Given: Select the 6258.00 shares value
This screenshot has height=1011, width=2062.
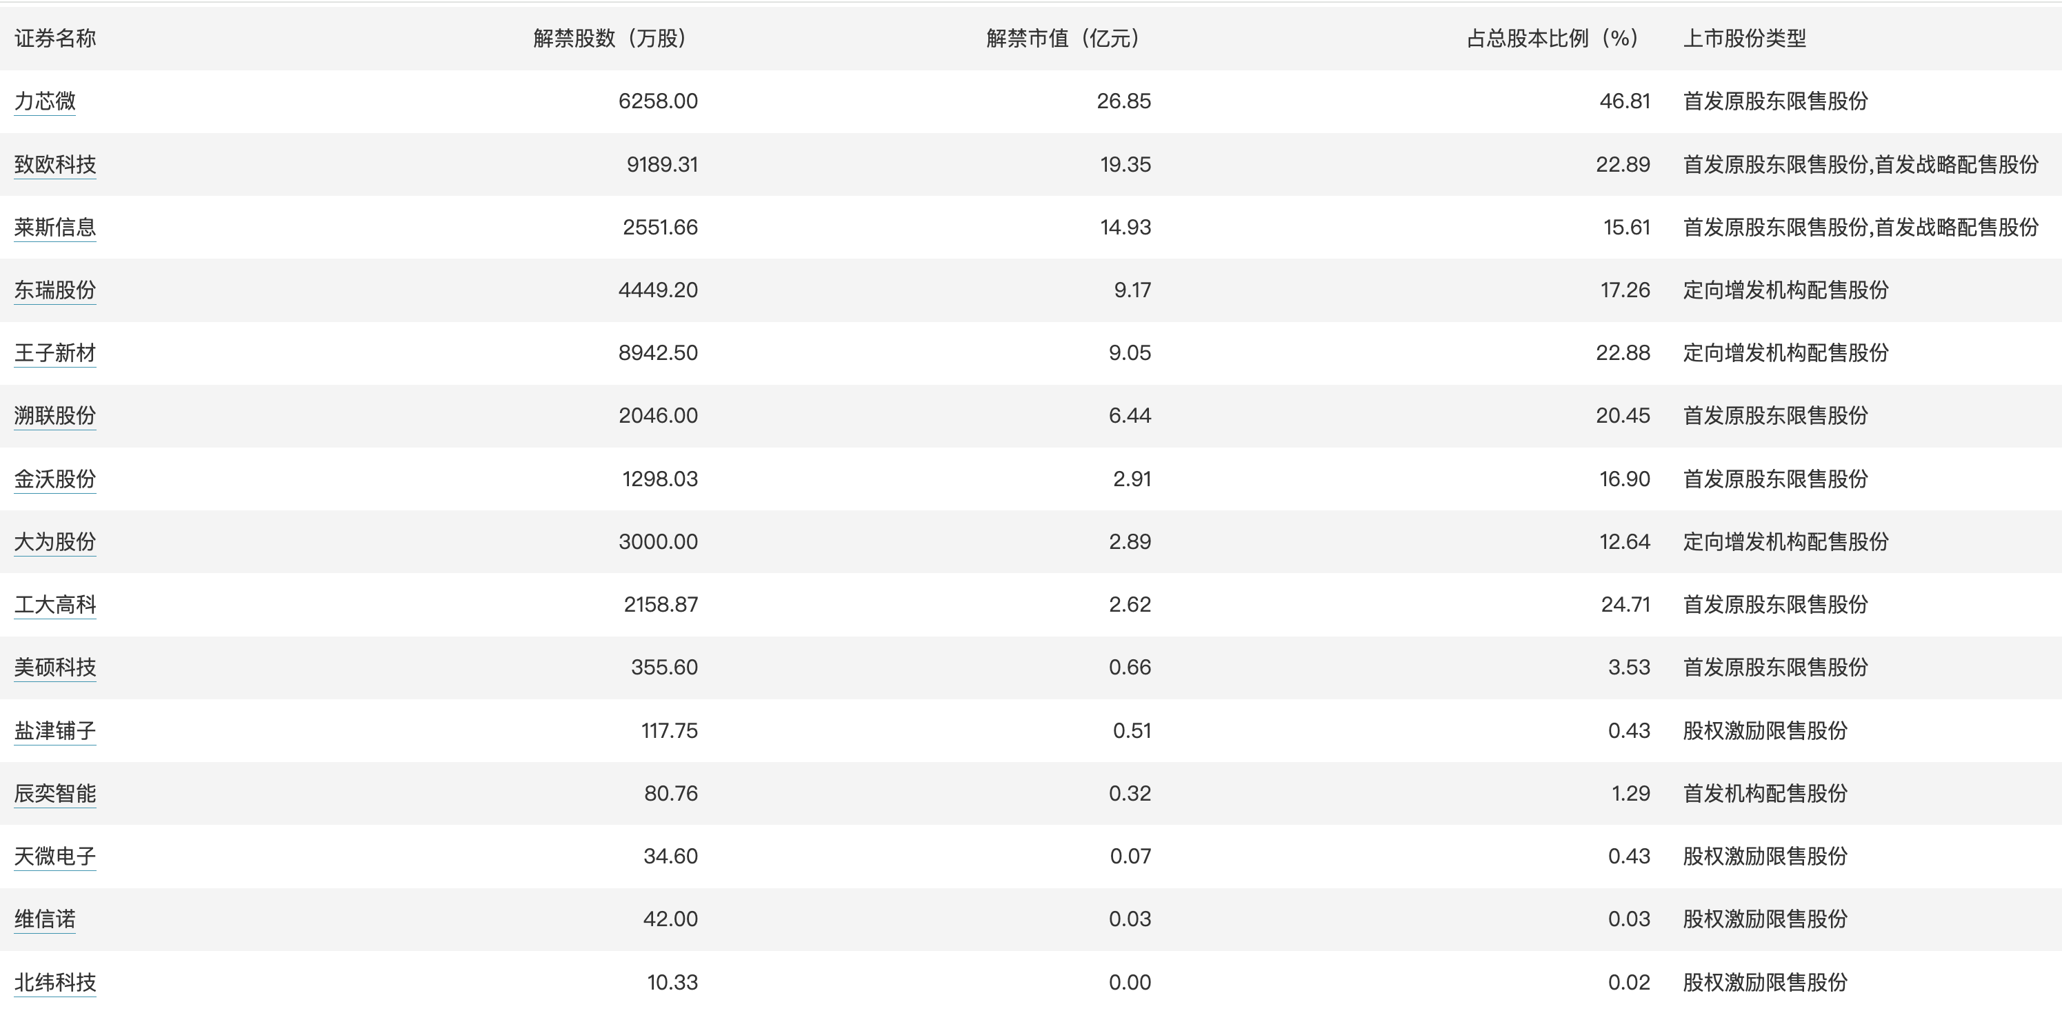Looking at the screenshot, I should pyautogui.click(x=658, y=101).
